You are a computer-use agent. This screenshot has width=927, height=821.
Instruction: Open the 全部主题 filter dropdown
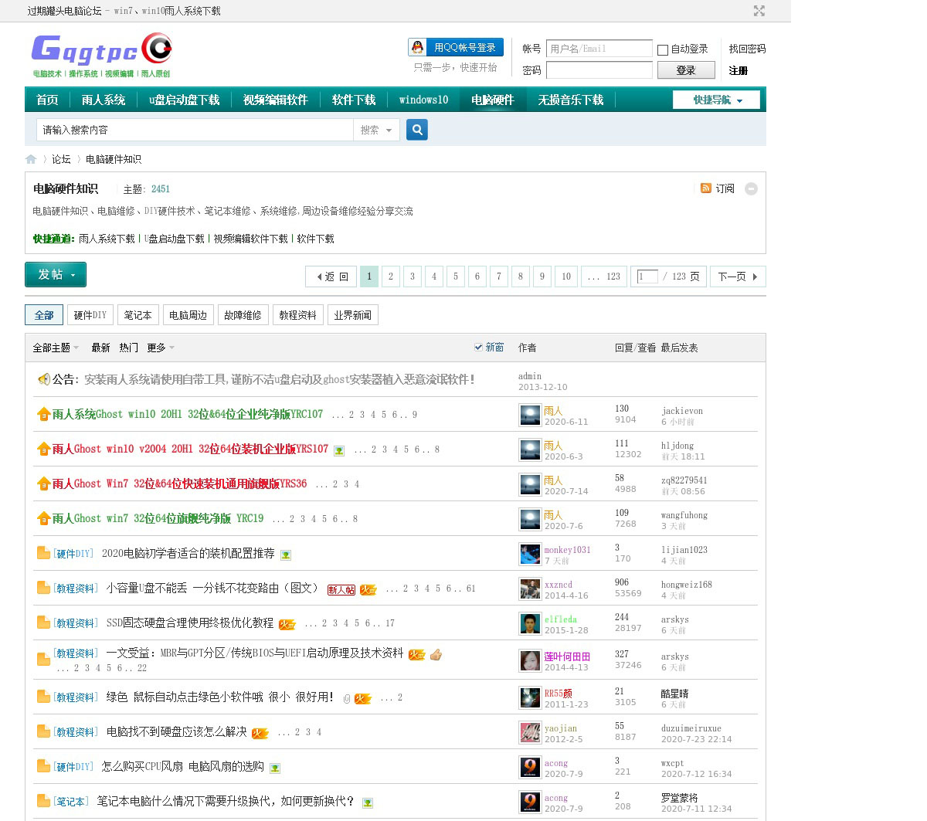click(x=56, y=348)
